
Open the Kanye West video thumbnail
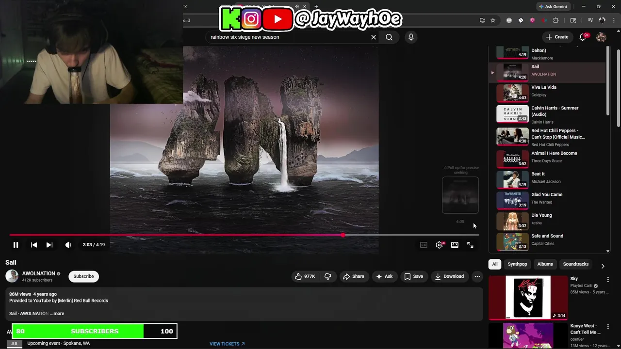(528, 336)
